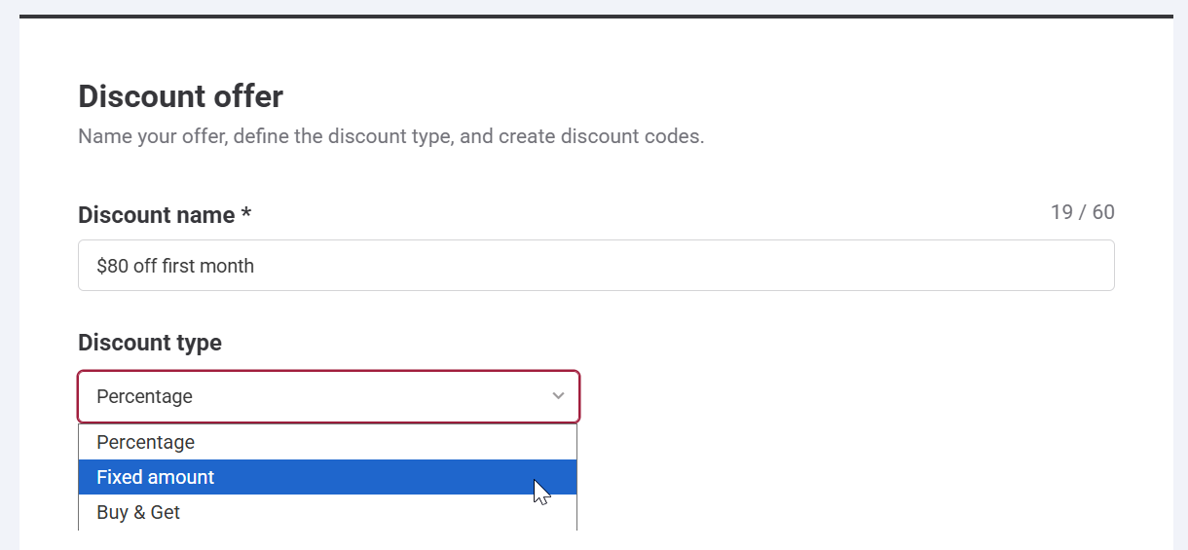Viewport: 1188px width, 550px height.
Task: Click the empty right end of Discount name field
Action: [x=974, y=266]
